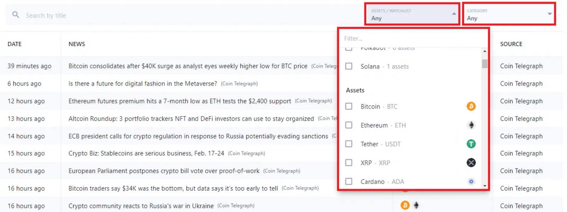This screenshot has width=567, height=212.
Task: Sort by the DATE column header
Action: coord(15,44)
